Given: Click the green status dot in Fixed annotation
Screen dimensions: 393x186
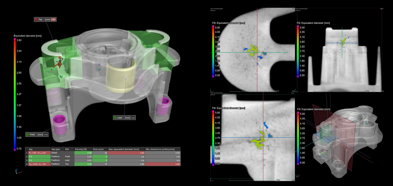Looking at the screenshot, I should (x=28, y=135).
